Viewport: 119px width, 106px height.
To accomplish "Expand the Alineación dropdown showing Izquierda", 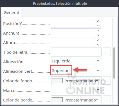I will click(x=76, y=61).
